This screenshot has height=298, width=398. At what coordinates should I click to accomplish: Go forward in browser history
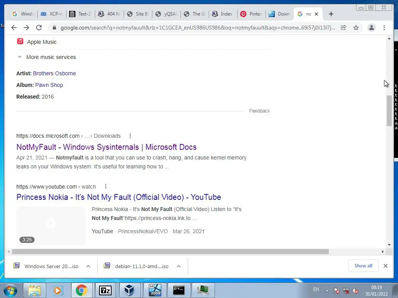point(26,28)
